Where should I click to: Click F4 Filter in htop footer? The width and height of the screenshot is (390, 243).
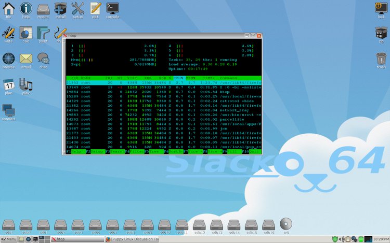135,152
